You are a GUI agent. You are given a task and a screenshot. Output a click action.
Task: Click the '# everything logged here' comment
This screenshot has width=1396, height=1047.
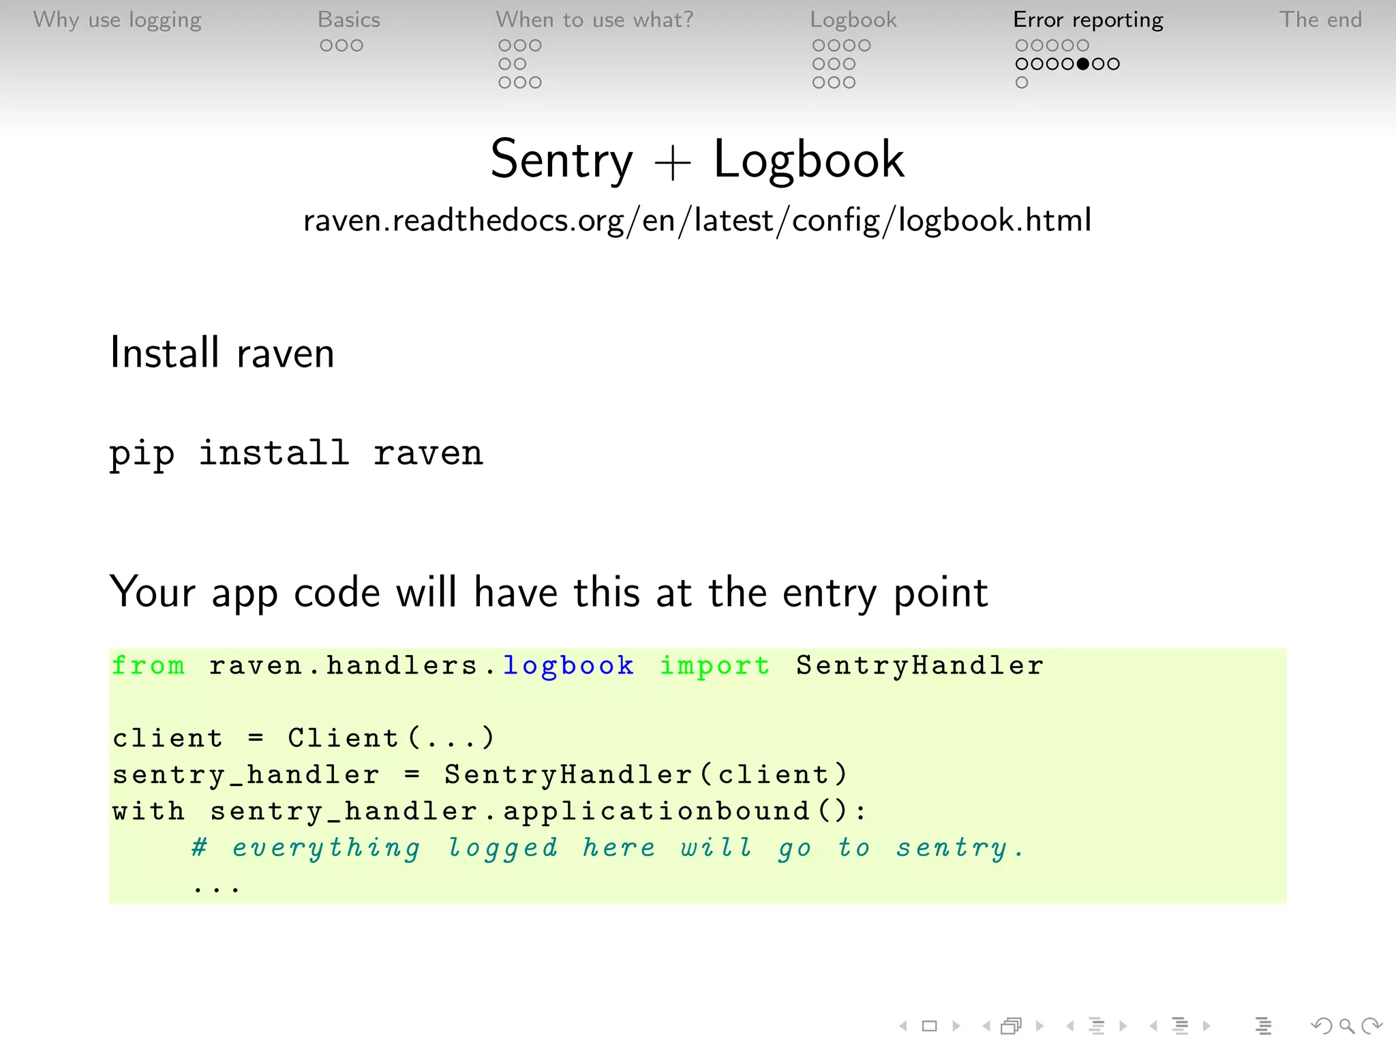(x=608, y=848)
